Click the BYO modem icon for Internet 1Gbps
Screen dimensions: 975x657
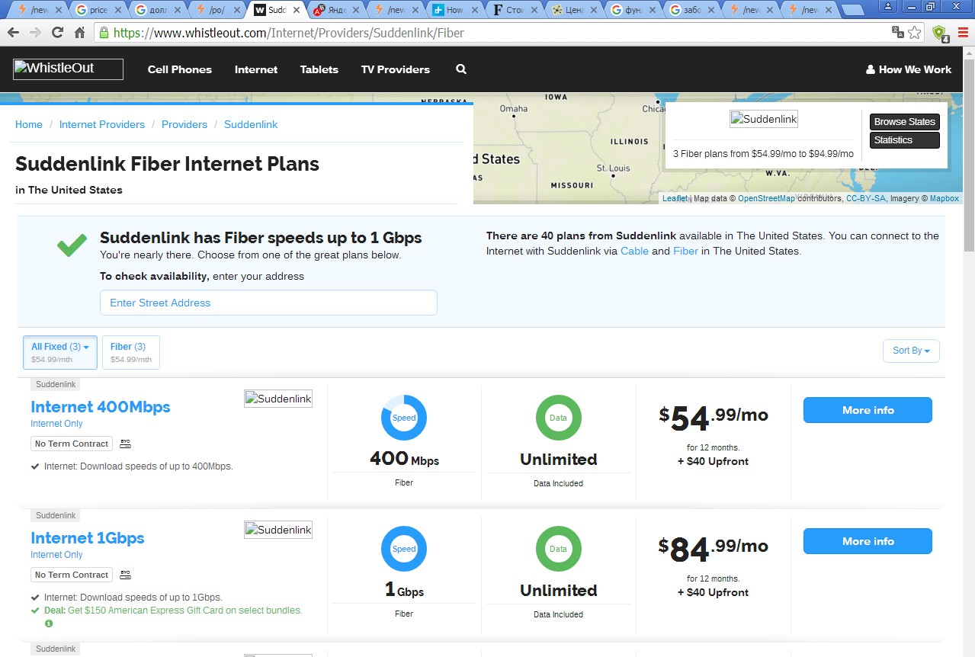(126, 575)
